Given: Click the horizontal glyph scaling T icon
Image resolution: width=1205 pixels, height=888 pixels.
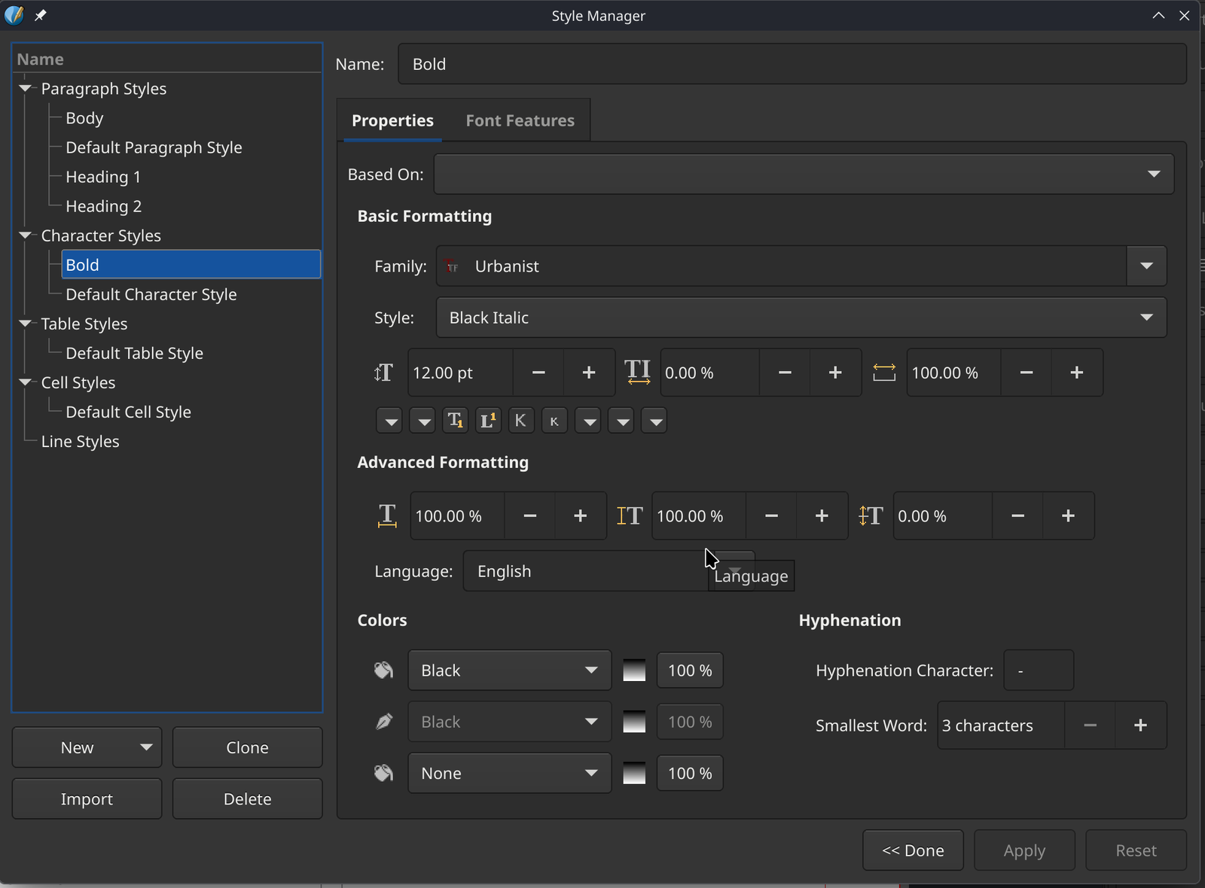Looking at the screenshot, I should pos(387,516).
